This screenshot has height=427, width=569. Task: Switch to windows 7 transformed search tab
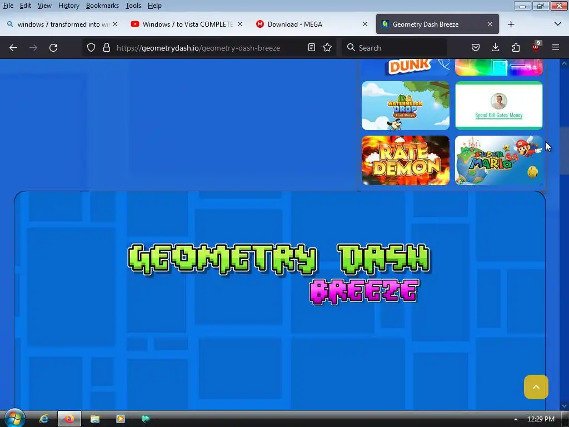(x=62, y=24)
